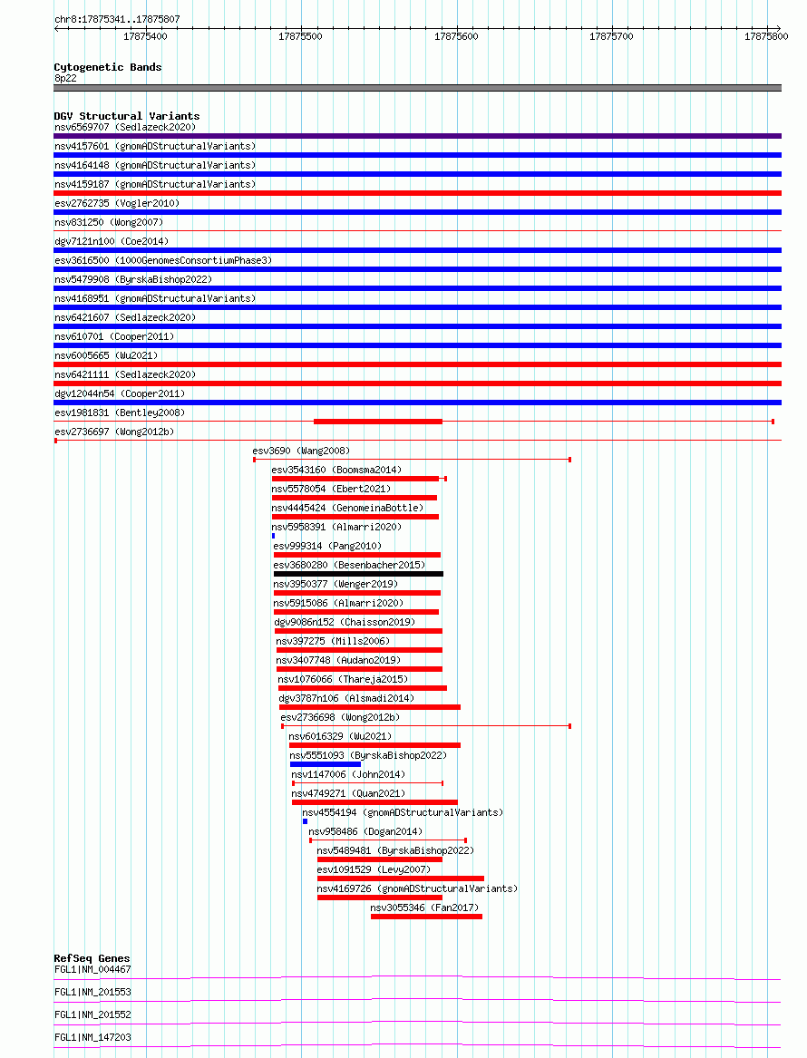The width and height of the screenshot is (807, 1058).
Task: Select nsv4164148 (gnomADStructuralVariants) label
Action: pos(155,165)
